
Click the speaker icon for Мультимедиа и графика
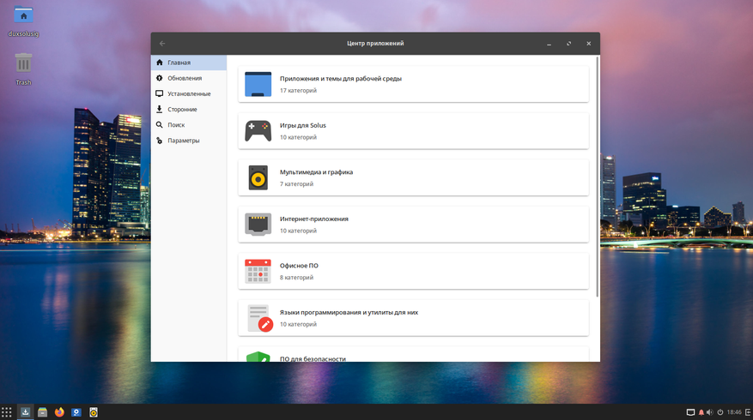click(258, 177)
